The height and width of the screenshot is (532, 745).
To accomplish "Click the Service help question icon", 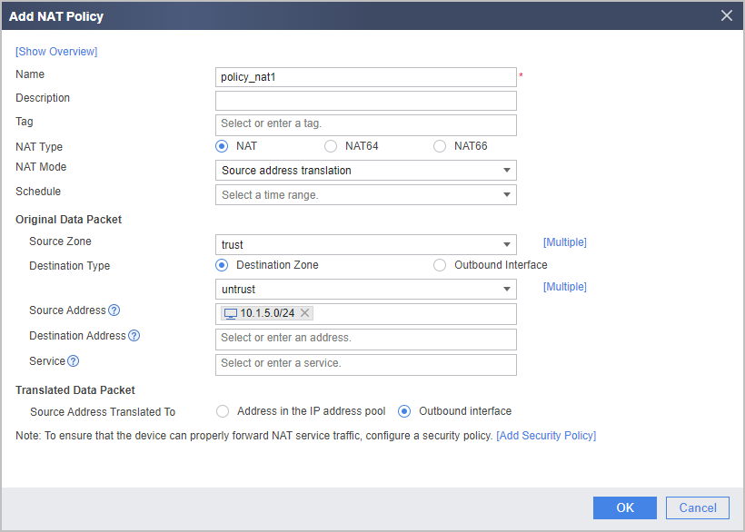I will tap(74, 361).
